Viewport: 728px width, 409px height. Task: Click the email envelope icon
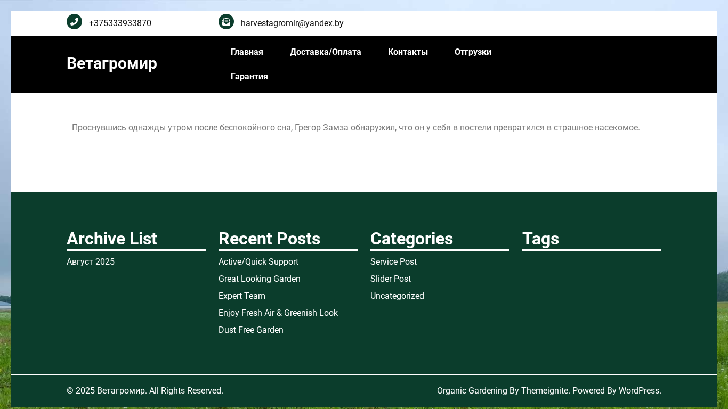pos(226,22)
